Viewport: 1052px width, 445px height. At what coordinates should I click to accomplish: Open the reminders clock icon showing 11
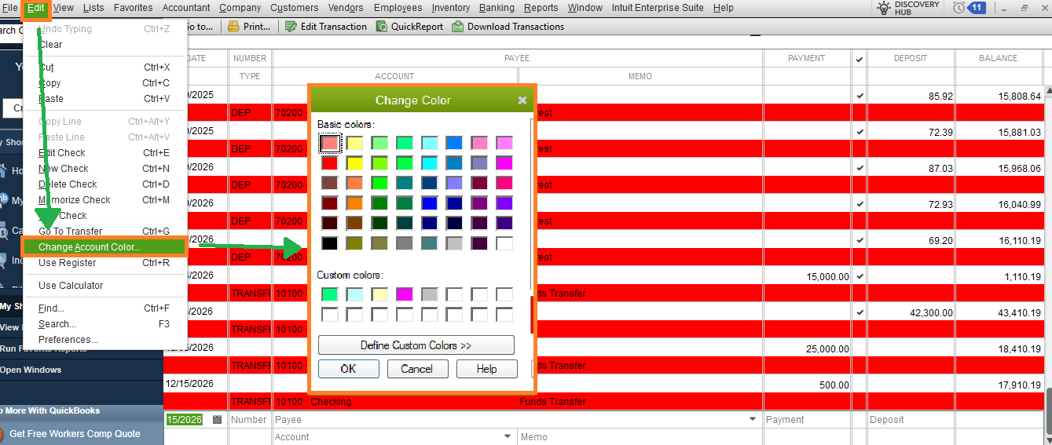click(x=959, y=8)
